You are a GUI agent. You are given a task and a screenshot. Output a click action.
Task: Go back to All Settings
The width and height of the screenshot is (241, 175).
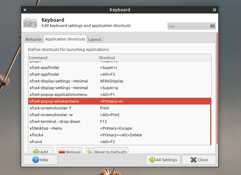pyautogui.click(x=163, y=160)
